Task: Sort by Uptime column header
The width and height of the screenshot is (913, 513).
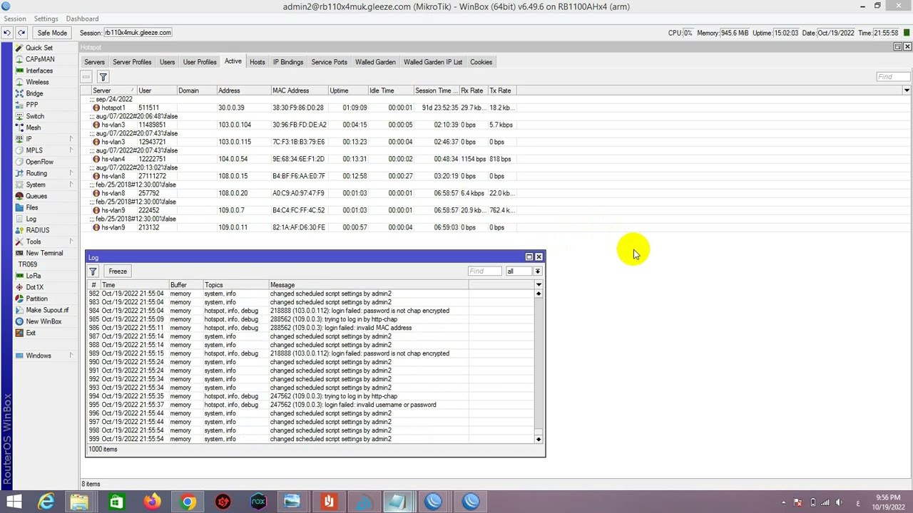Action: 347,90
